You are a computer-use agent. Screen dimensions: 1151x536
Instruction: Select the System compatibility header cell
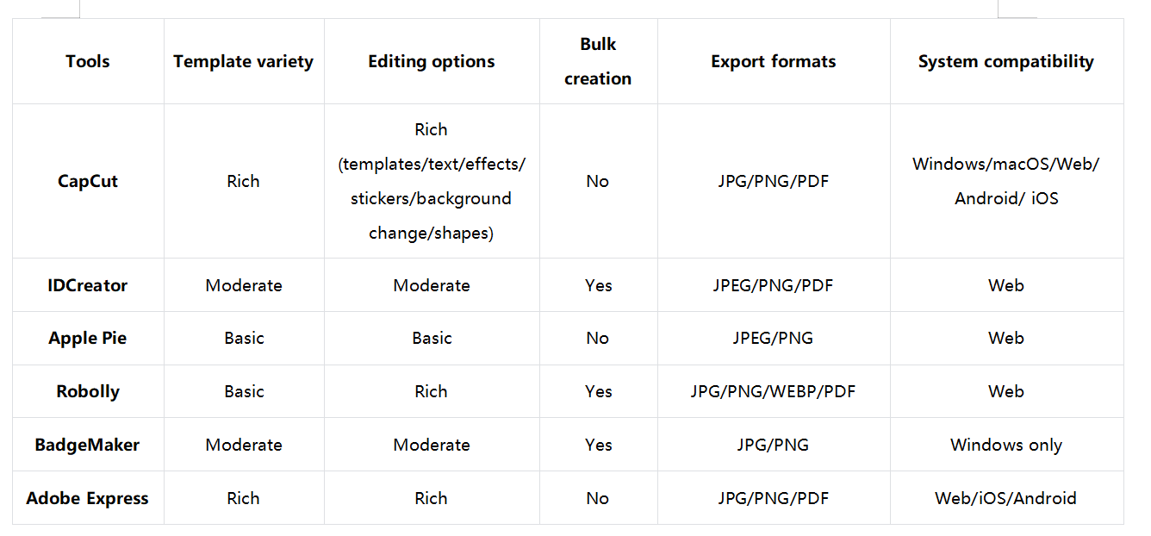1005,61
